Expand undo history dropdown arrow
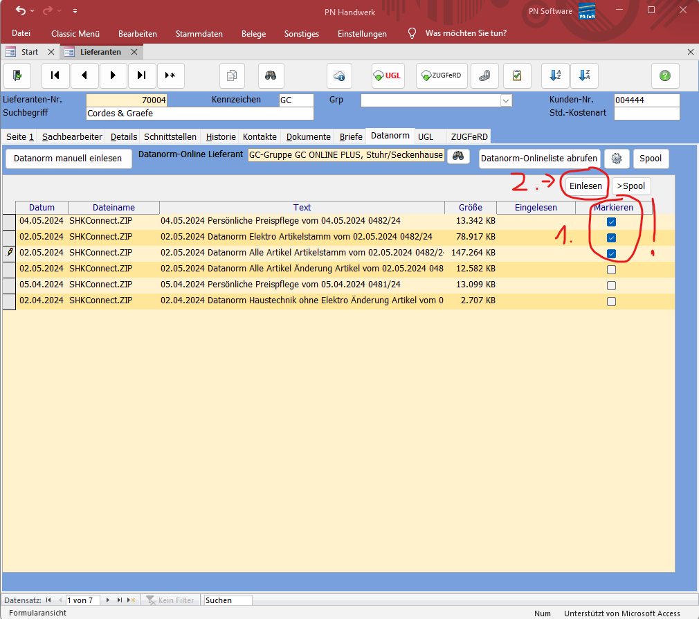Screen dimensions: 699x619 (x=32, y=10)
